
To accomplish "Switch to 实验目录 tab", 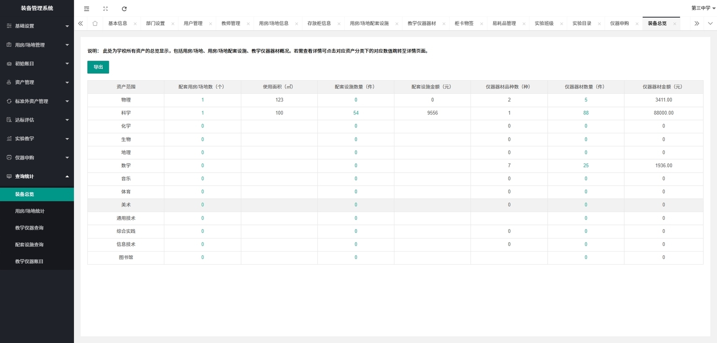I will (582, 23).
